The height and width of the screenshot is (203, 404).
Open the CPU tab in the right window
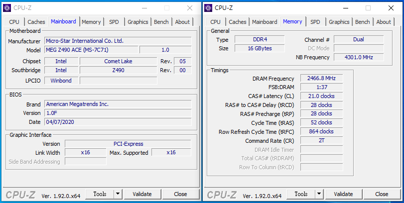pyautogui.click(x=215, y=22)
